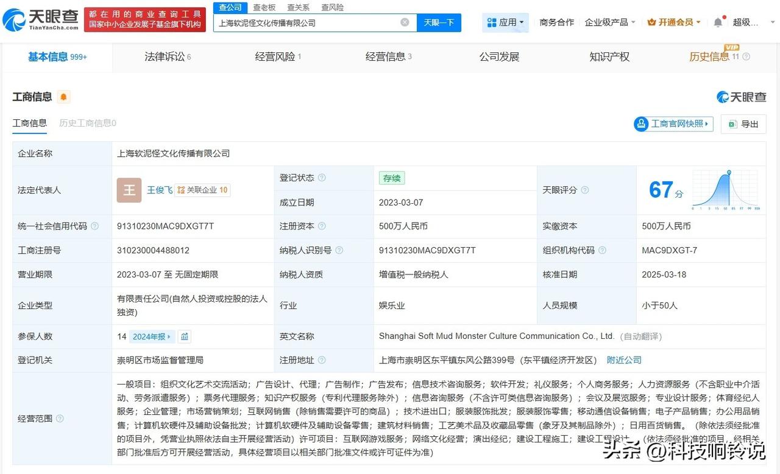Expand the 2024年报 annual report selector

coord(152,336)
